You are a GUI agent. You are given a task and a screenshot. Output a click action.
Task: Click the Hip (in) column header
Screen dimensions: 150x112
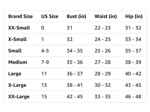point(134,16)
